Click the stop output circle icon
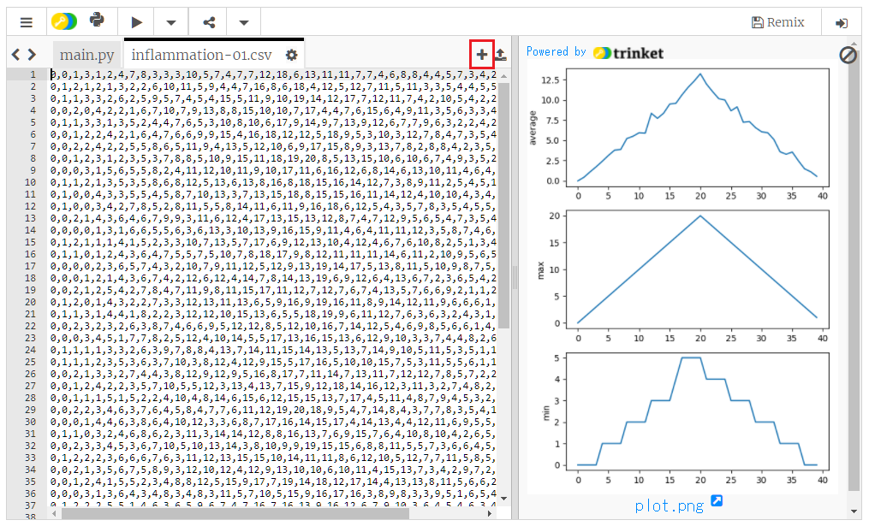Screen dimensions: 869x526 click(x=848, y=55)
